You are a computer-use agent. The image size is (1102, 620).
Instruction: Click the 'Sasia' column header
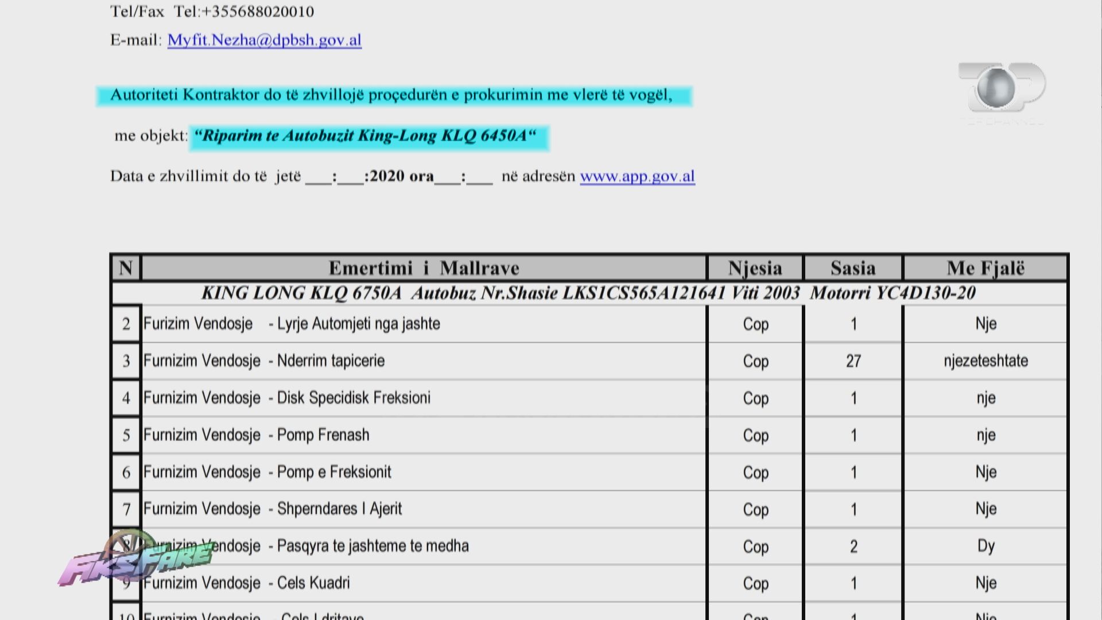point(853,268)
